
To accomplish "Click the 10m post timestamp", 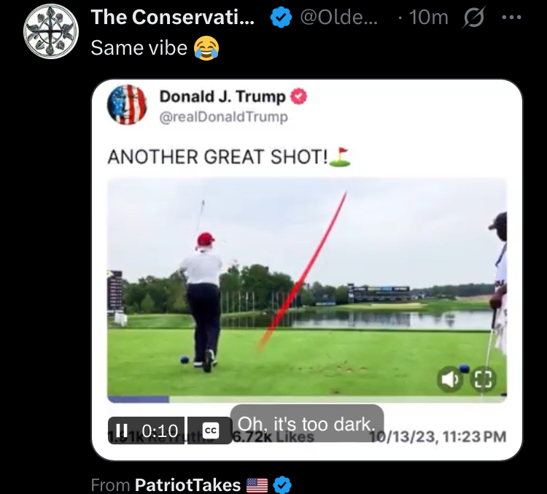I will [427, 18].
